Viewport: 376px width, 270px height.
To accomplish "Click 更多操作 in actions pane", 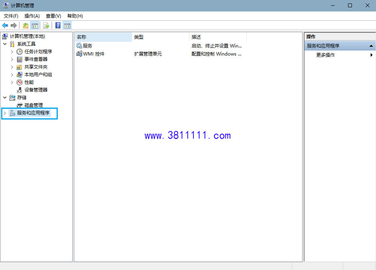I will (x=326, y=55).
